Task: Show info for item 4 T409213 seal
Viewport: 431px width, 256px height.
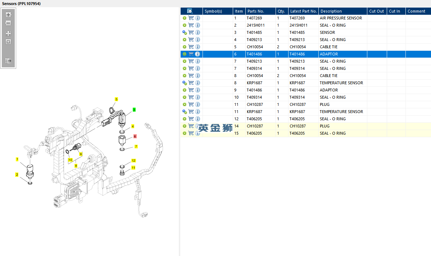Action: [x=198, y=40]
